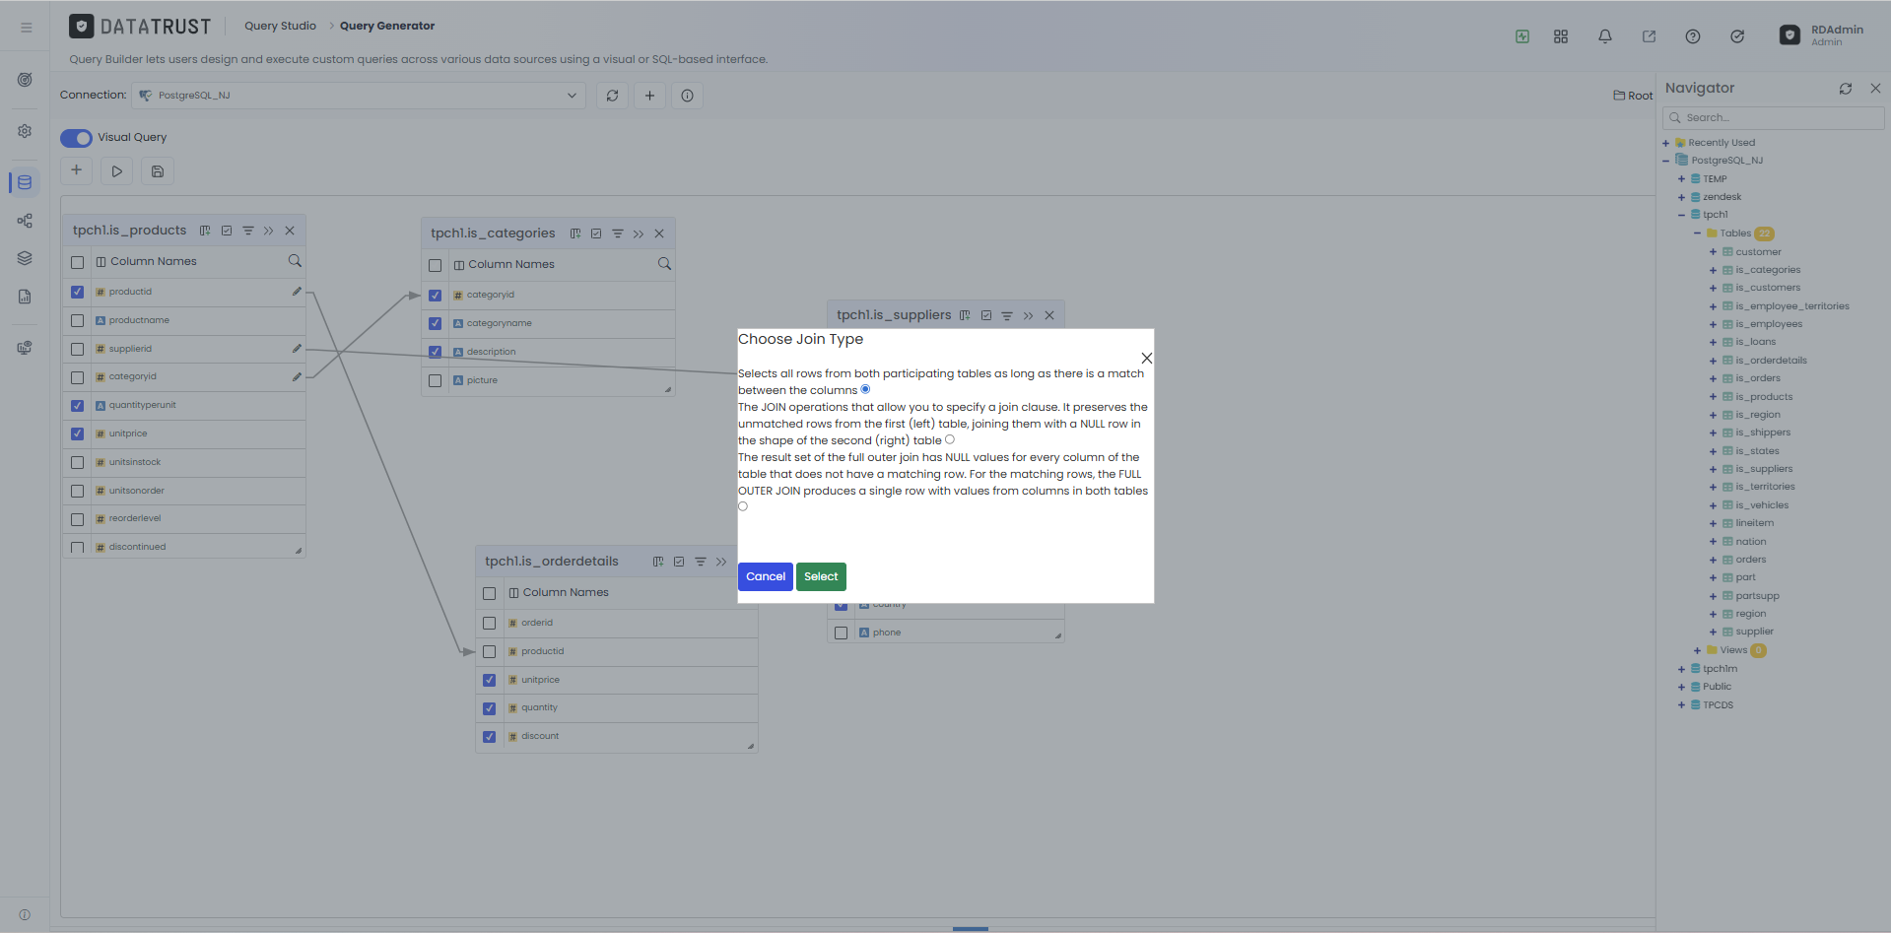Click the hamburger menu icon
1891x933 pixels.
pos(27,28)
